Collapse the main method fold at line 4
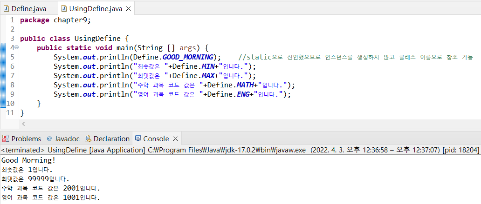This screenshot has width=481, height=204. pyautogui.click(x=16, y=48)
